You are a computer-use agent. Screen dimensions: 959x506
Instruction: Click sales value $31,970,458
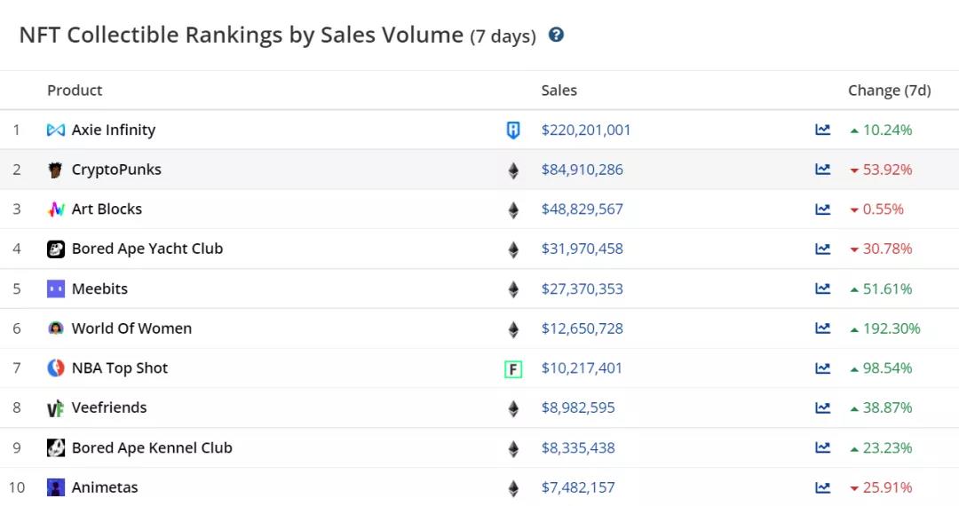tap(583, 249)
